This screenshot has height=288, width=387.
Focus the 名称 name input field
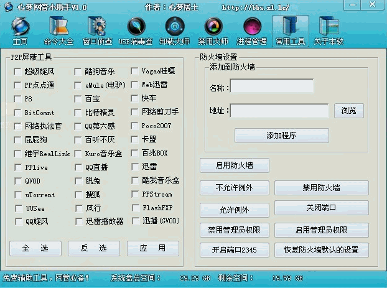point(272,86)
